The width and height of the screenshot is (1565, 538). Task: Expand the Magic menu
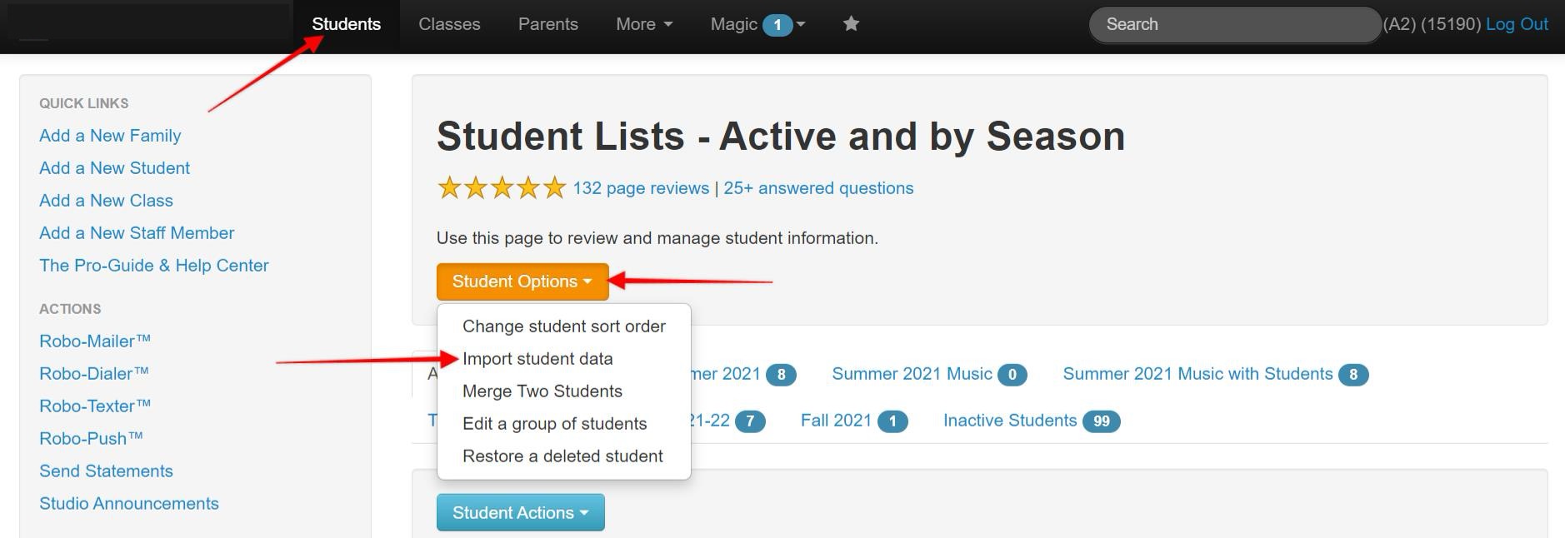(x=757, y=24)
